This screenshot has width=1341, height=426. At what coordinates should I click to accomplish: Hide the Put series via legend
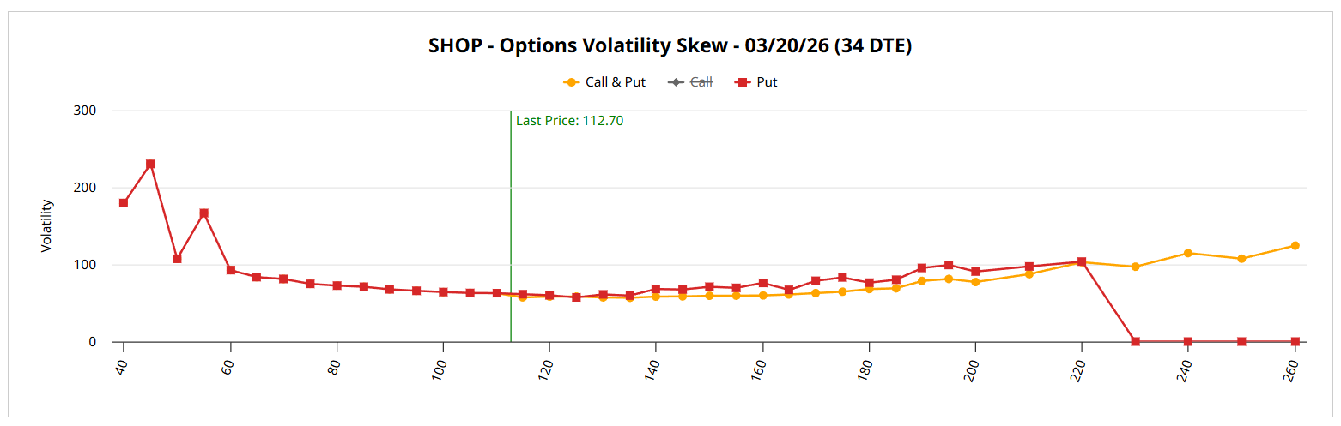click(x=756, y=82)
